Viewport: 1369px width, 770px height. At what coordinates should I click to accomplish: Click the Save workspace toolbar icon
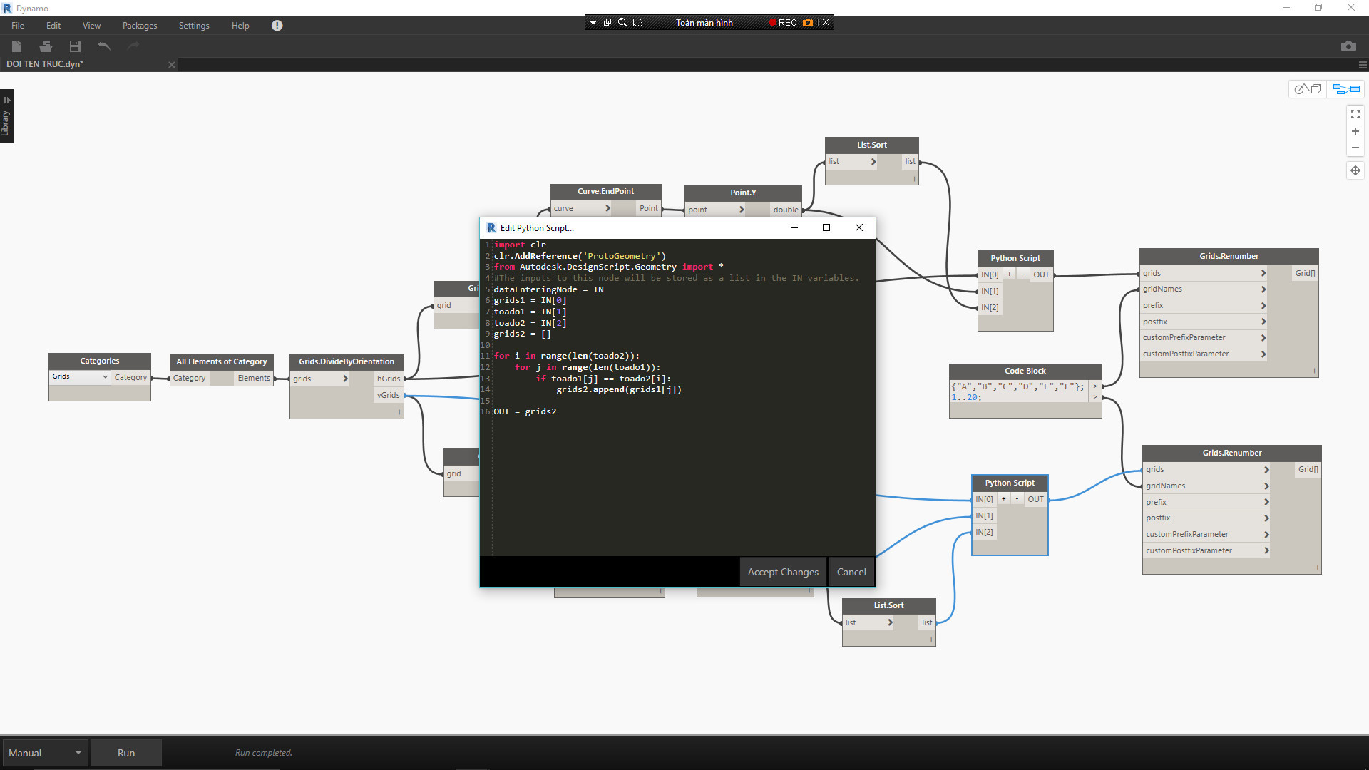pyautogui.click(x=75, y=46)
